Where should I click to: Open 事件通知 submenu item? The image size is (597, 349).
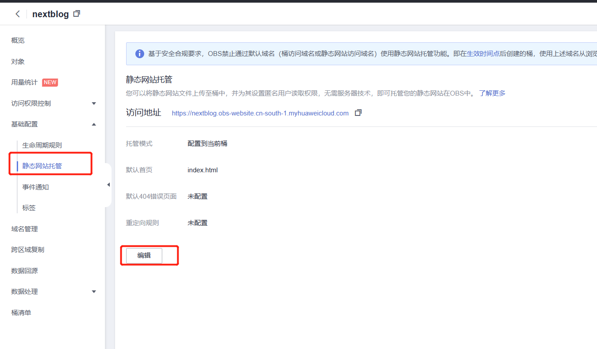pos(36,187)
